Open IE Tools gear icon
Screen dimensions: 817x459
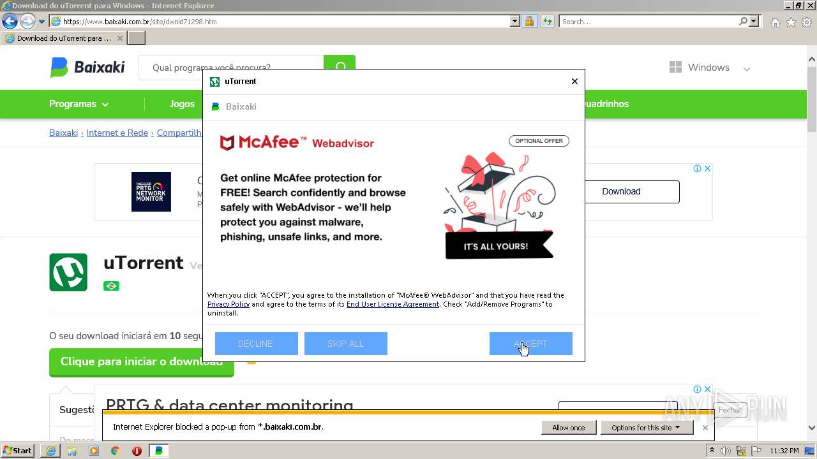coord(807,22)
